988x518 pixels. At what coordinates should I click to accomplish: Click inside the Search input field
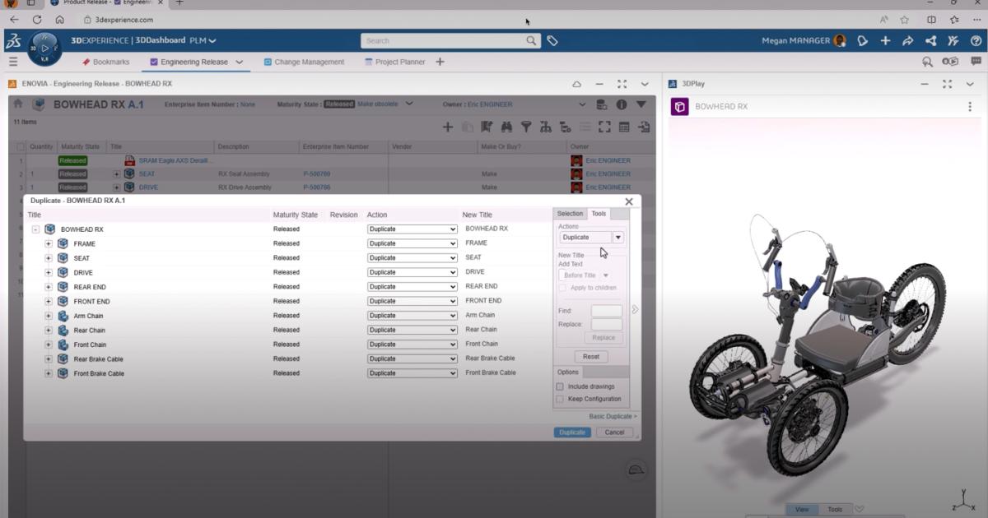click(x=445, y=39)
